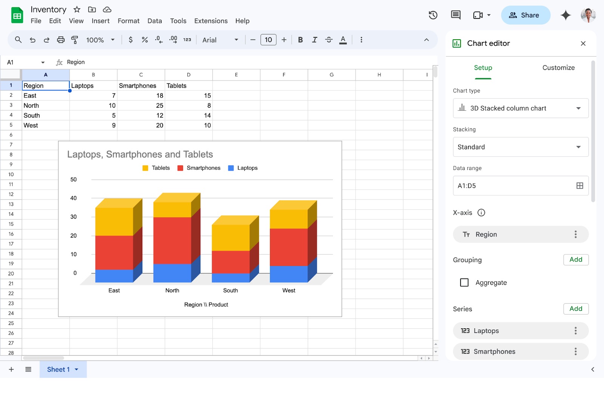Image resolution: width=604 pixels, height=408 pixels.
Task: Open options for Laptops series
Action: (x=576, y=331)
